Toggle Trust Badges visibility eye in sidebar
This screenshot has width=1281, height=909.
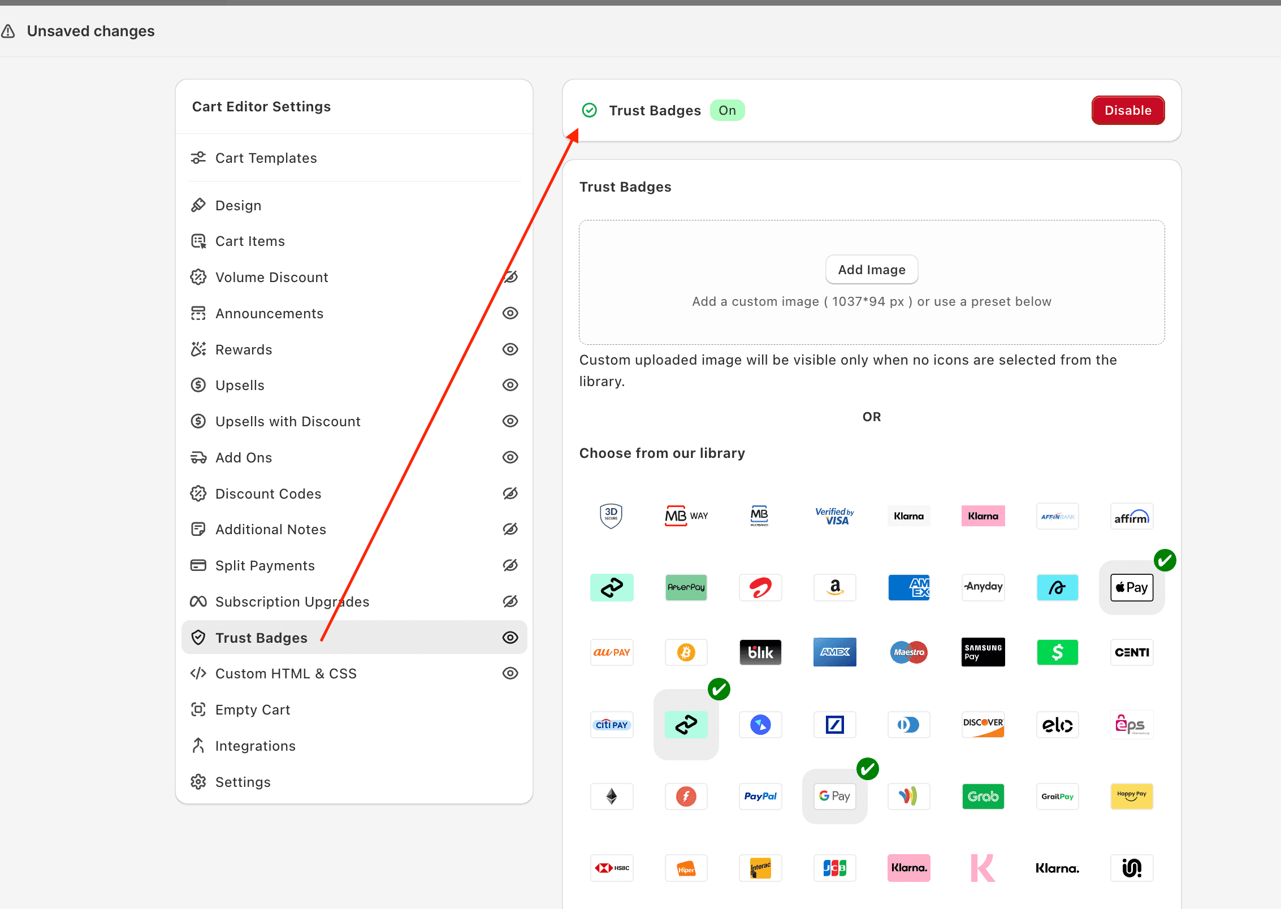point(510,638)
